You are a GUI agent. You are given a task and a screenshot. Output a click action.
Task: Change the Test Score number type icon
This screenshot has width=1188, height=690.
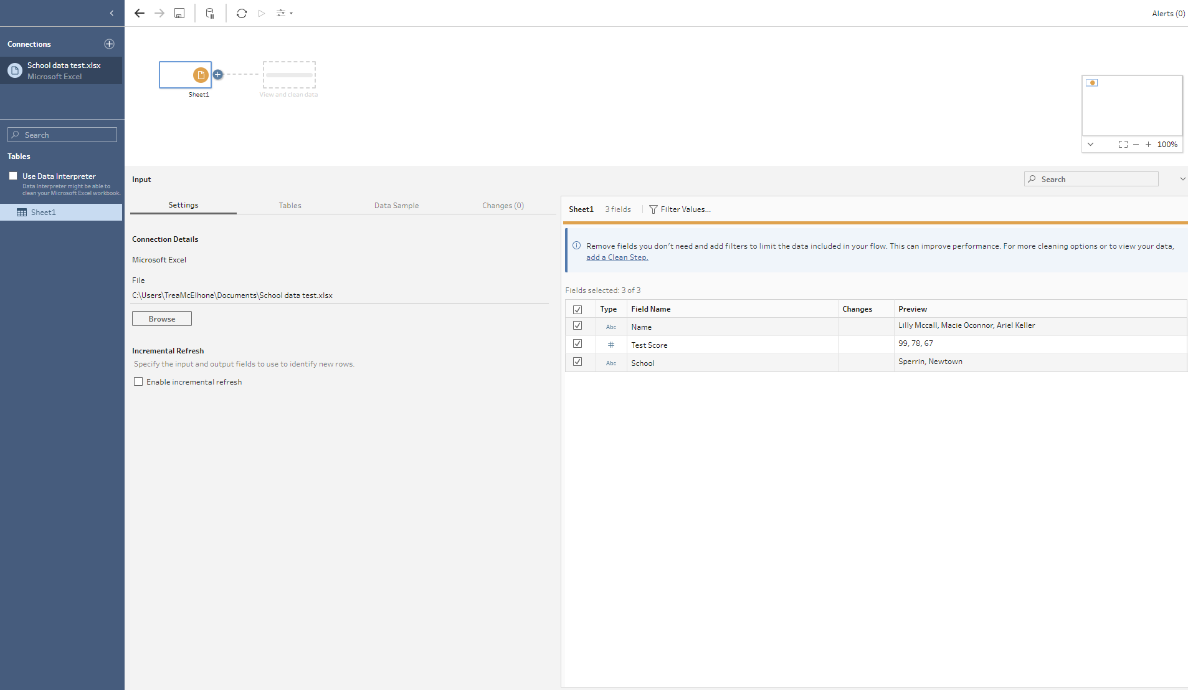pos(611,345)
